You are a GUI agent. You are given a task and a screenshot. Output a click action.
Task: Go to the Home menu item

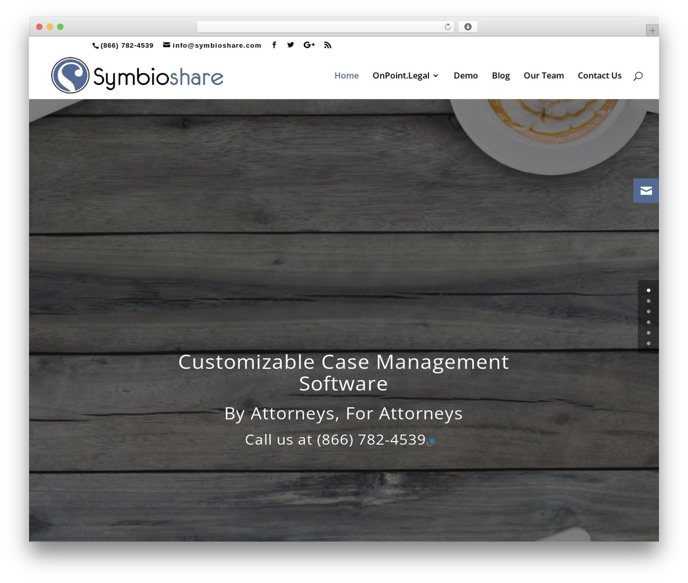347,76
